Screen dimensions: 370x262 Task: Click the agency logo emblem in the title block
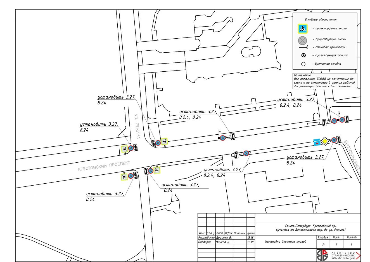click(322, 255)
